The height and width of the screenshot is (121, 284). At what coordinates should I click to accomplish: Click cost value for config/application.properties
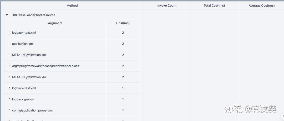click(123, 110)
